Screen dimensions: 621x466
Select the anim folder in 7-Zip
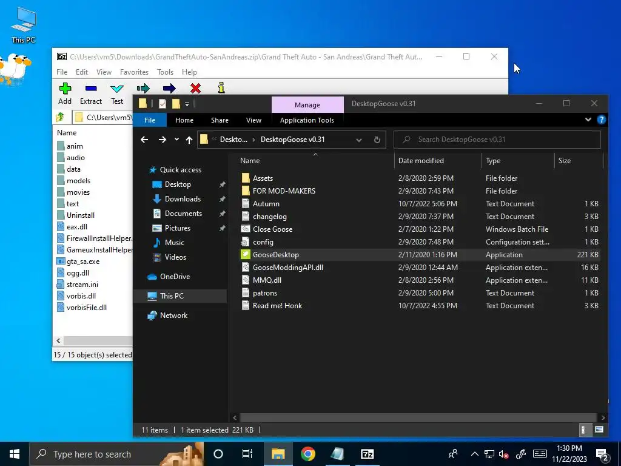tap(75, 146)
